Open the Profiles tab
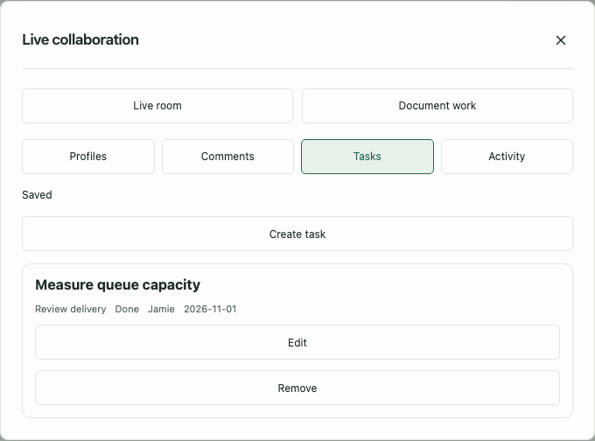 click(x=88, y=157)
